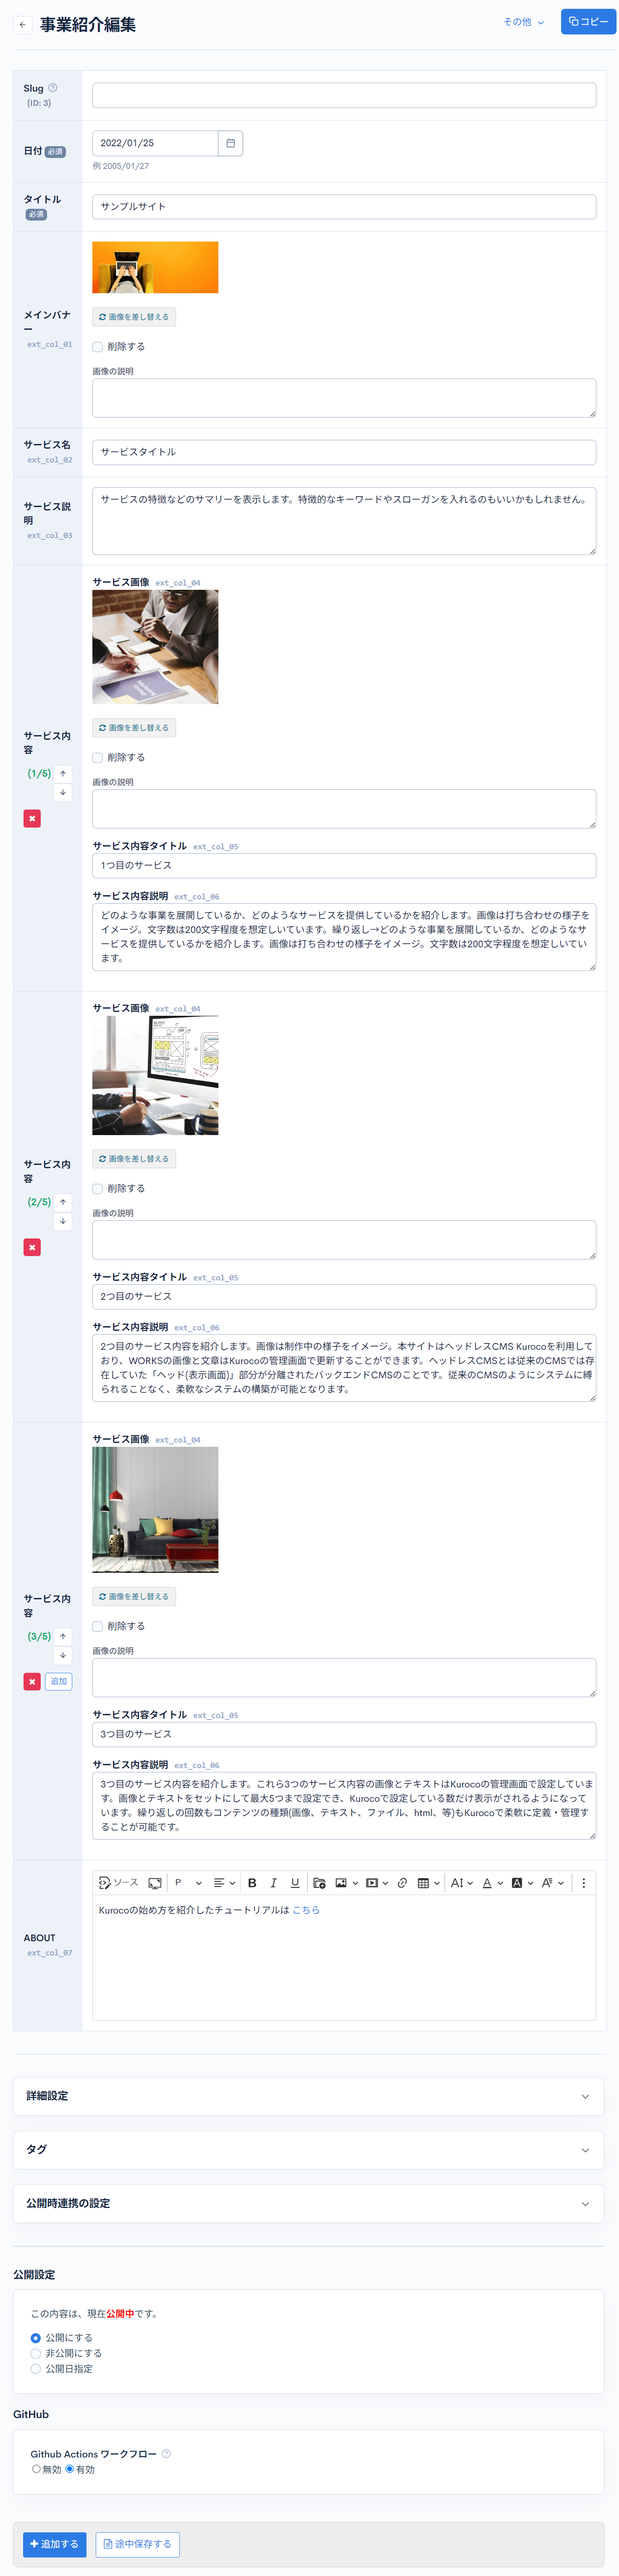Apply underline in the ABOUT editor
Image resolution: width=619 pixels, height=2576 pixels.
295,1883
